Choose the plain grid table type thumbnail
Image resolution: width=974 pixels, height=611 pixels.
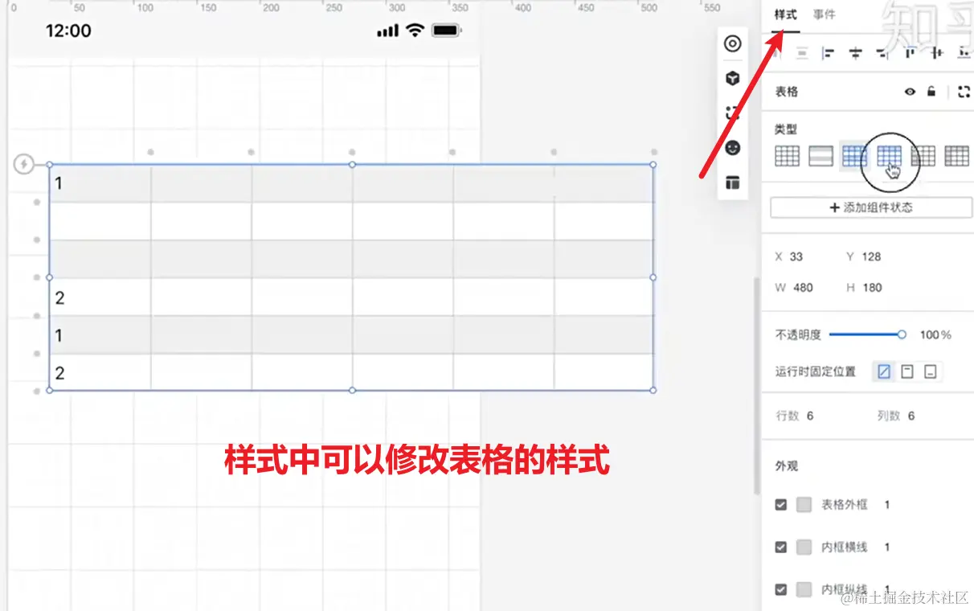point(787,157)
